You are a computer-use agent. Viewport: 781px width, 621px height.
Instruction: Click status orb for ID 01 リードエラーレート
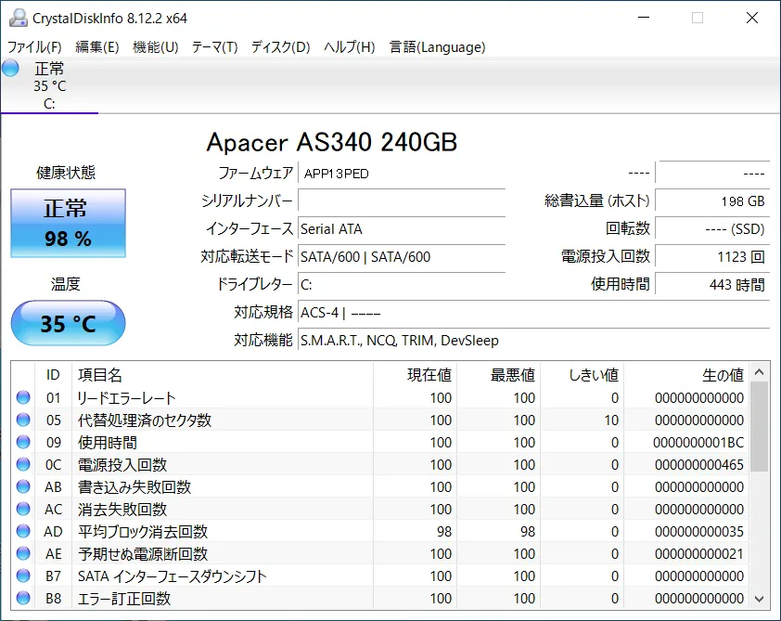(x=23, y=397)
